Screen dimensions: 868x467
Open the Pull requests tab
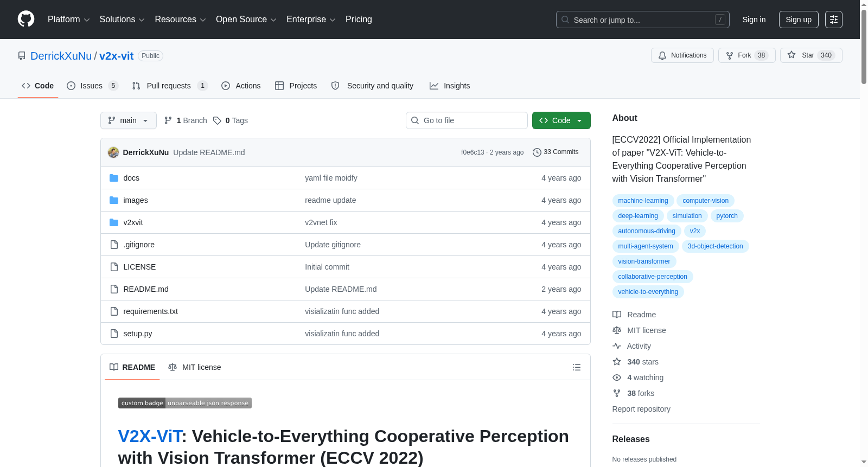point(170,86)
